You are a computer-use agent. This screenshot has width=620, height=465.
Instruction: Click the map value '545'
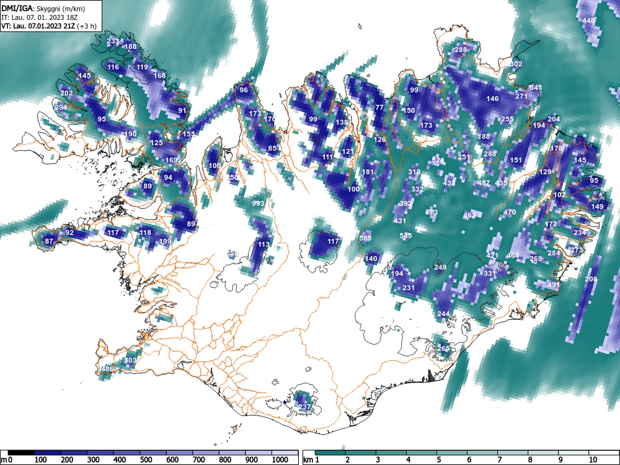[405, 236]
